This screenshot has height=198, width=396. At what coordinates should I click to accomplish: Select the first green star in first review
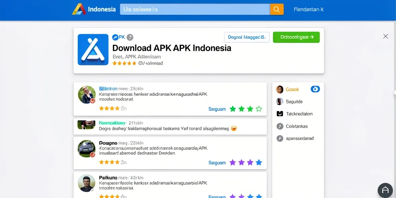(233, 109)
